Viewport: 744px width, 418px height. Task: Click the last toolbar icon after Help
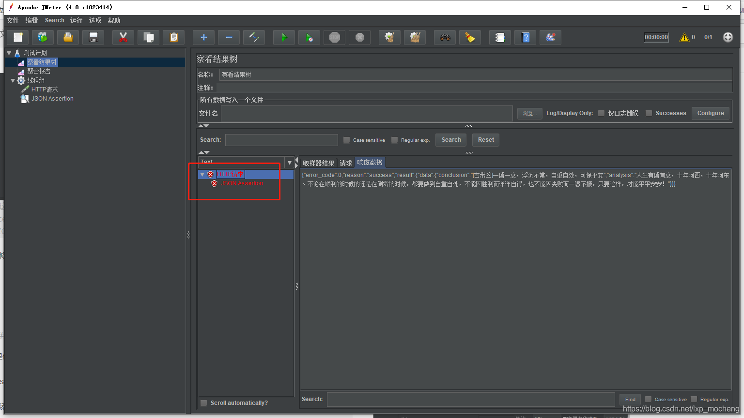(x=550, y=37)
